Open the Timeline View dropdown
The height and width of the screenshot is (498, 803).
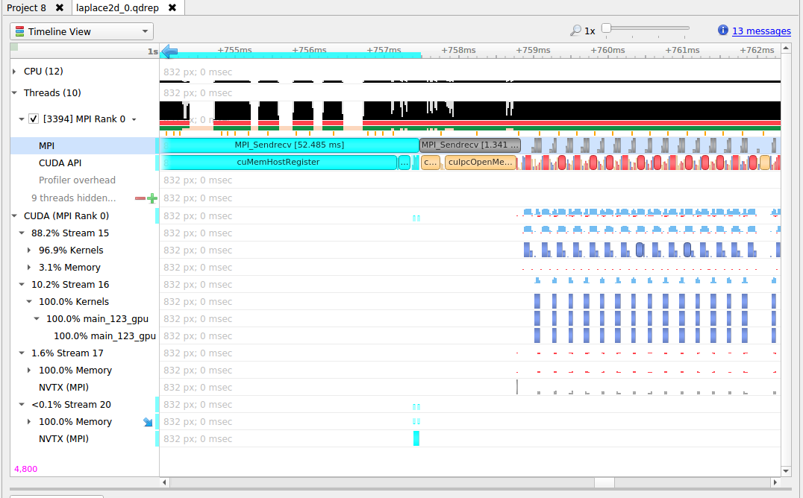point(143,31)
